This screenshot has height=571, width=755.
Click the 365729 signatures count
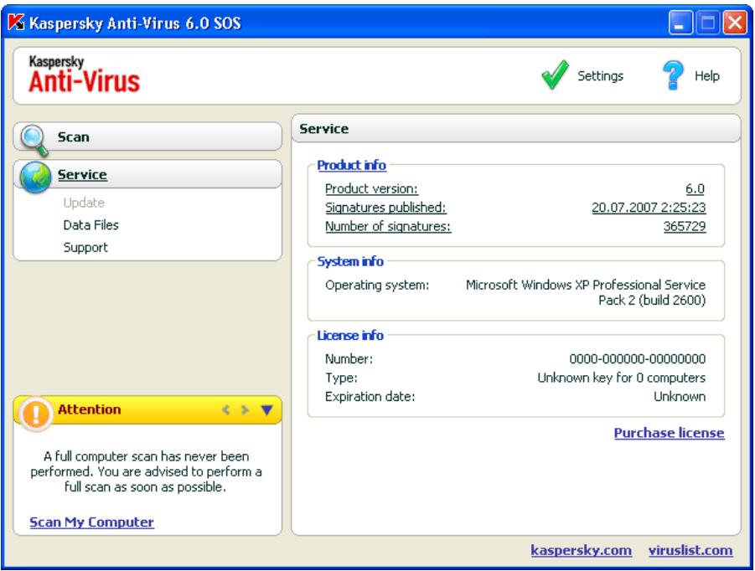pos(685,226)
